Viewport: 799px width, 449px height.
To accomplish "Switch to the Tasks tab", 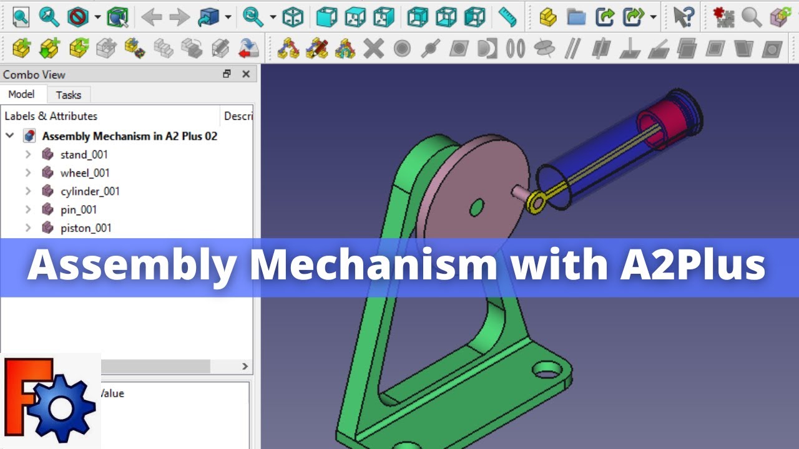I will click(x=68, y=95).
